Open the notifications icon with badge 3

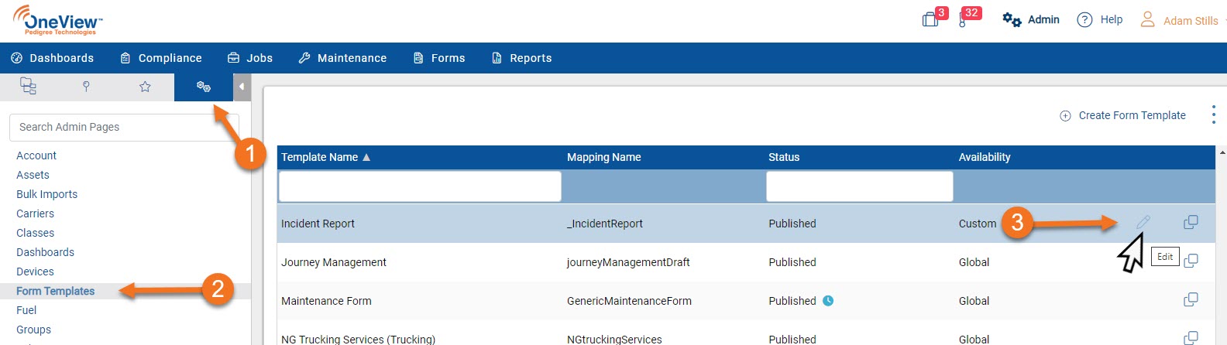pyautogui.click(x=932, y=19)
